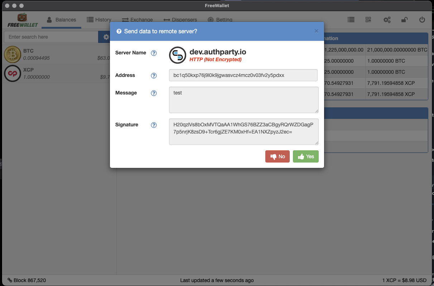434x286 pixels.
Task: Click the 1,225,000,000.00 table cell
Action: click(344, 50)
